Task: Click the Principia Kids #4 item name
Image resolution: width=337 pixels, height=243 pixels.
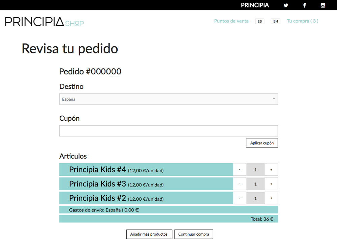Action: (x=97, y=169)
